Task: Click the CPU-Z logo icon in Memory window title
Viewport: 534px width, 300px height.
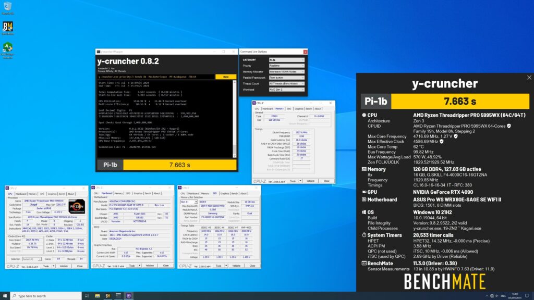Action: pyautogui.click(x=254, y=103)
